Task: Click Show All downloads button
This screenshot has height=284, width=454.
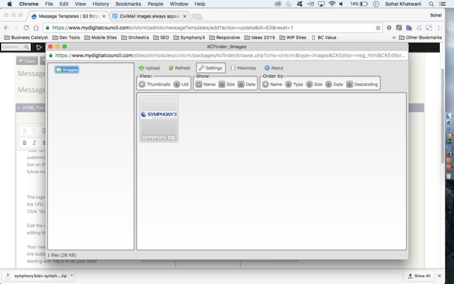Action: pos(419,276)
